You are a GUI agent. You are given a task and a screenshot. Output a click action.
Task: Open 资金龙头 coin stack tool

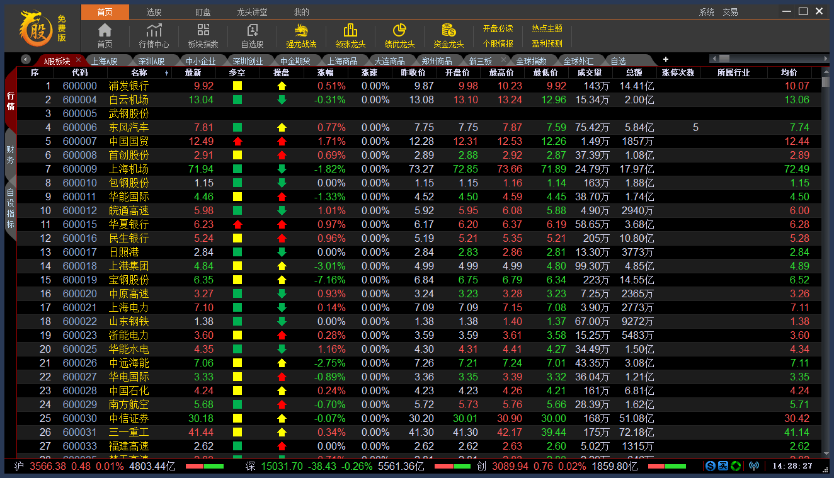pos(448,35)
